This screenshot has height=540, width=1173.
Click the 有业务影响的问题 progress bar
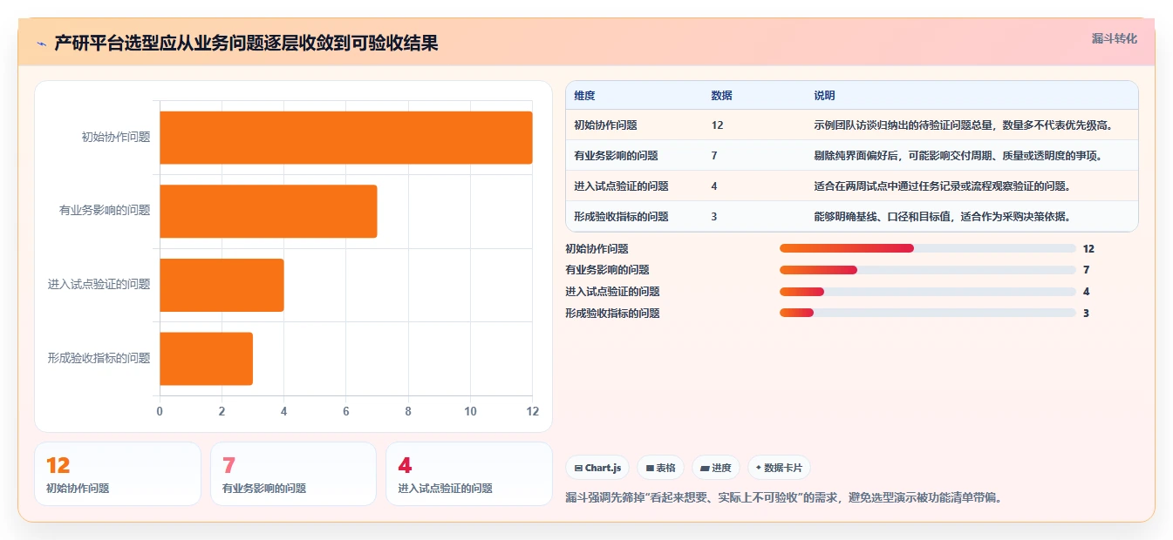[x=927, y=270]
